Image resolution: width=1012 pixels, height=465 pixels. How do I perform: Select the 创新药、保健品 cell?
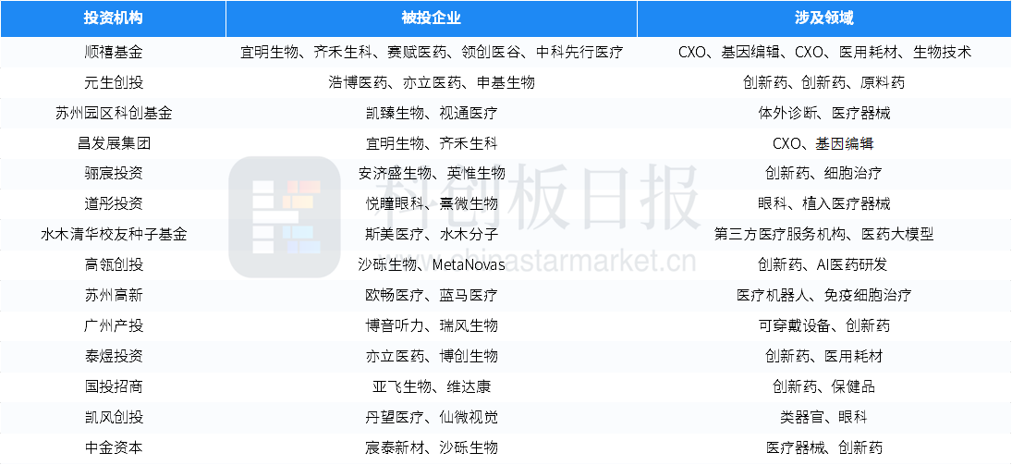[824, 386]
